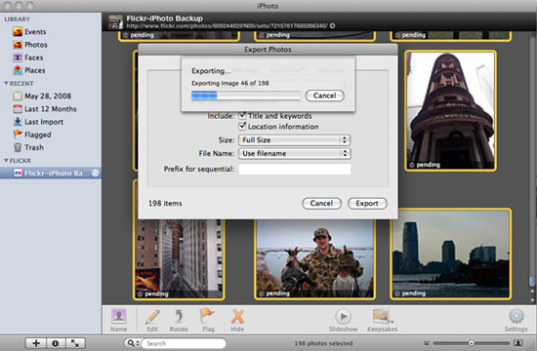Screen dimensions: 537x351
Task: Click the small thumbnail size icon
Action: click(427, 343)
